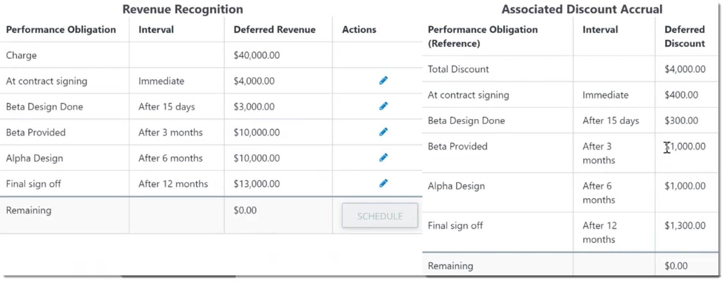Click Immediate interval in discount accrual table
This screenshot has height=281, width=724.
[605, 95]
